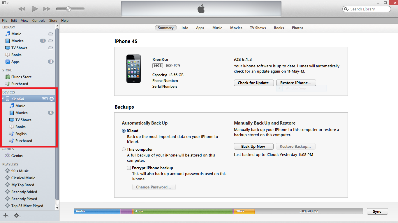Collapse the KienKoi device triangle
This screenshot has width=398, height=223.
3,99
